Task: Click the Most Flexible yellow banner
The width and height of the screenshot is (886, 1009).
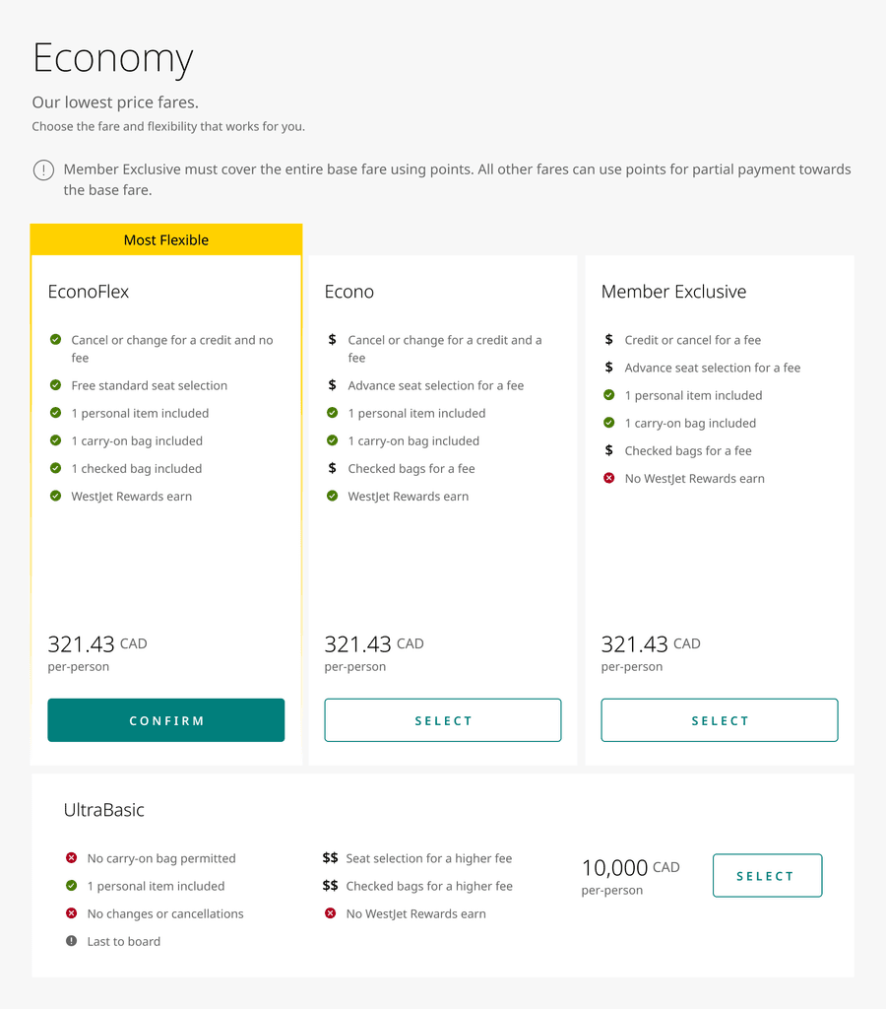Action: point(166,239)
